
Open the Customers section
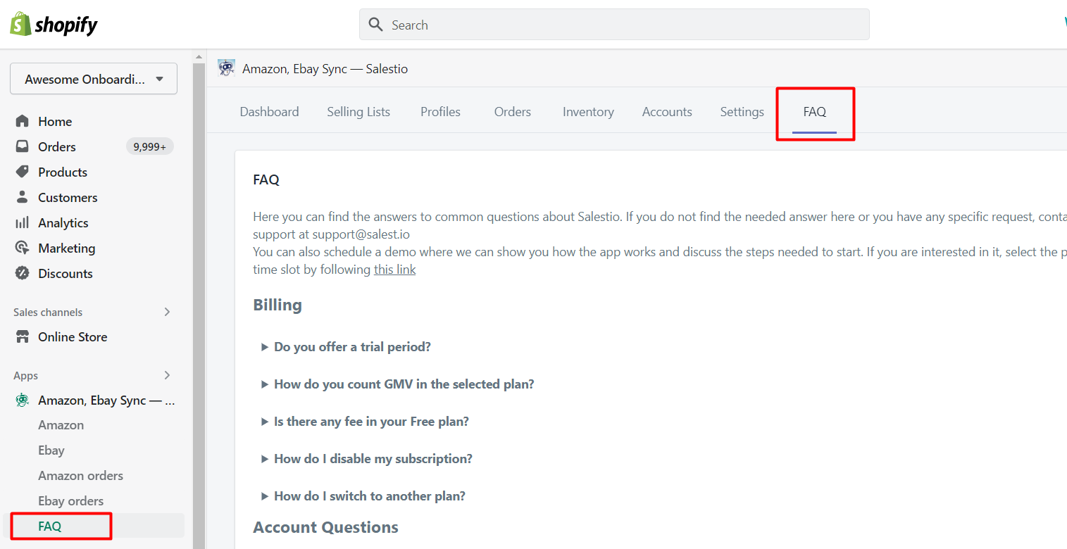click(68, 198)
